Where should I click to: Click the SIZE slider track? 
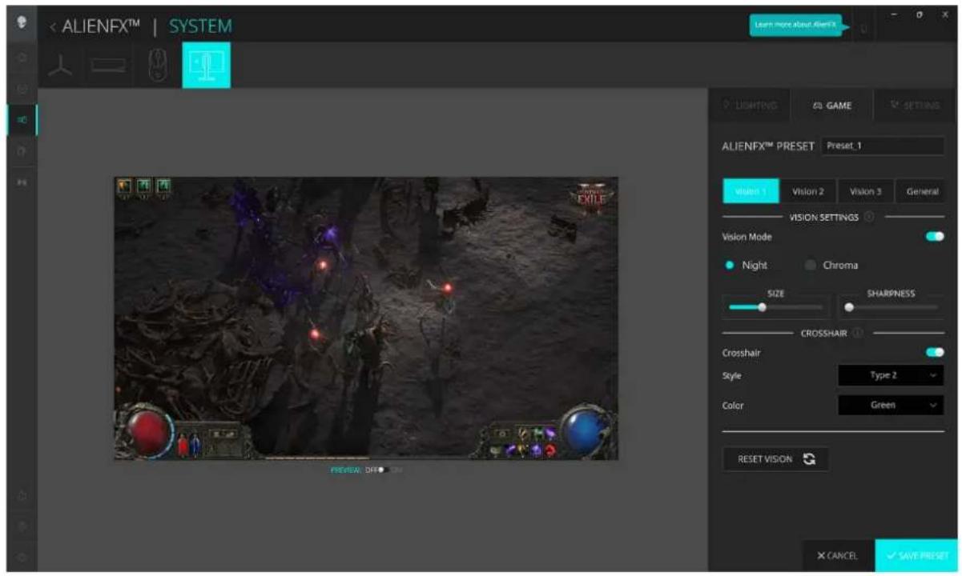point(776,306)
